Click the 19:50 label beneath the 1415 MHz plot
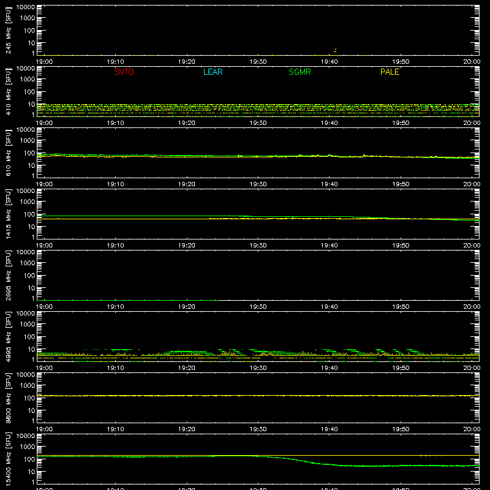This screenshot has width=490, height=490. (x=401, y=246)
